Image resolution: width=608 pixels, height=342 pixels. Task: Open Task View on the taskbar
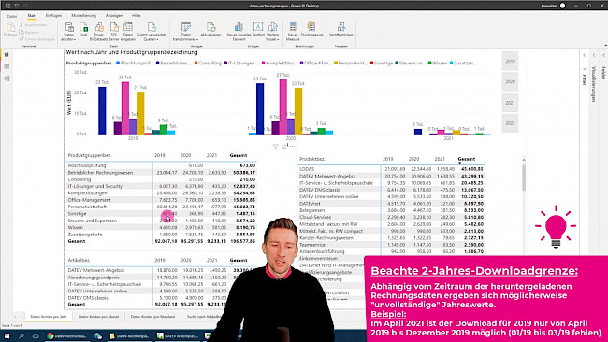pyautogui.click(x=36, y=335)
